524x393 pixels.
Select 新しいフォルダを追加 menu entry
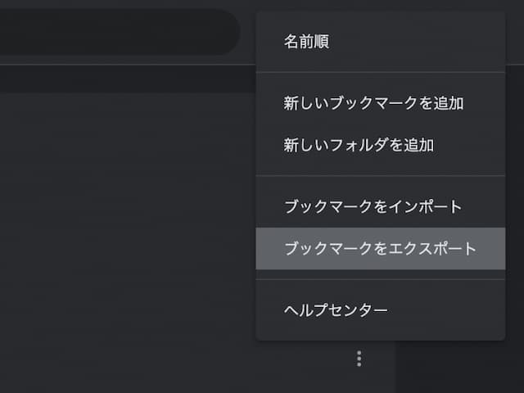[359, 146]
